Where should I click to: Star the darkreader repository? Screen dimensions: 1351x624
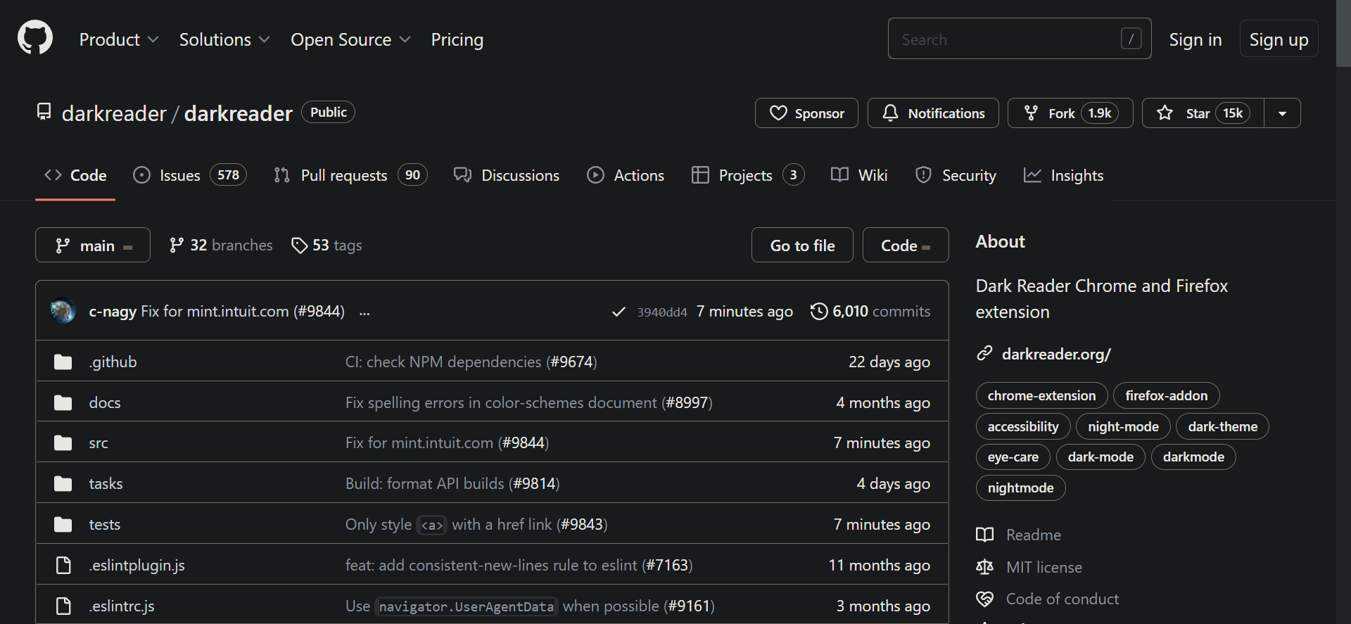1203,113
